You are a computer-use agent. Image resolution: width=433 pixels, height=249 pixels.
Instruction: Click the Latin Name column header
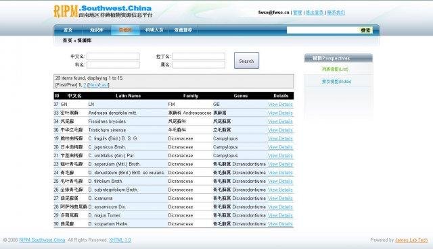(128, 96)
